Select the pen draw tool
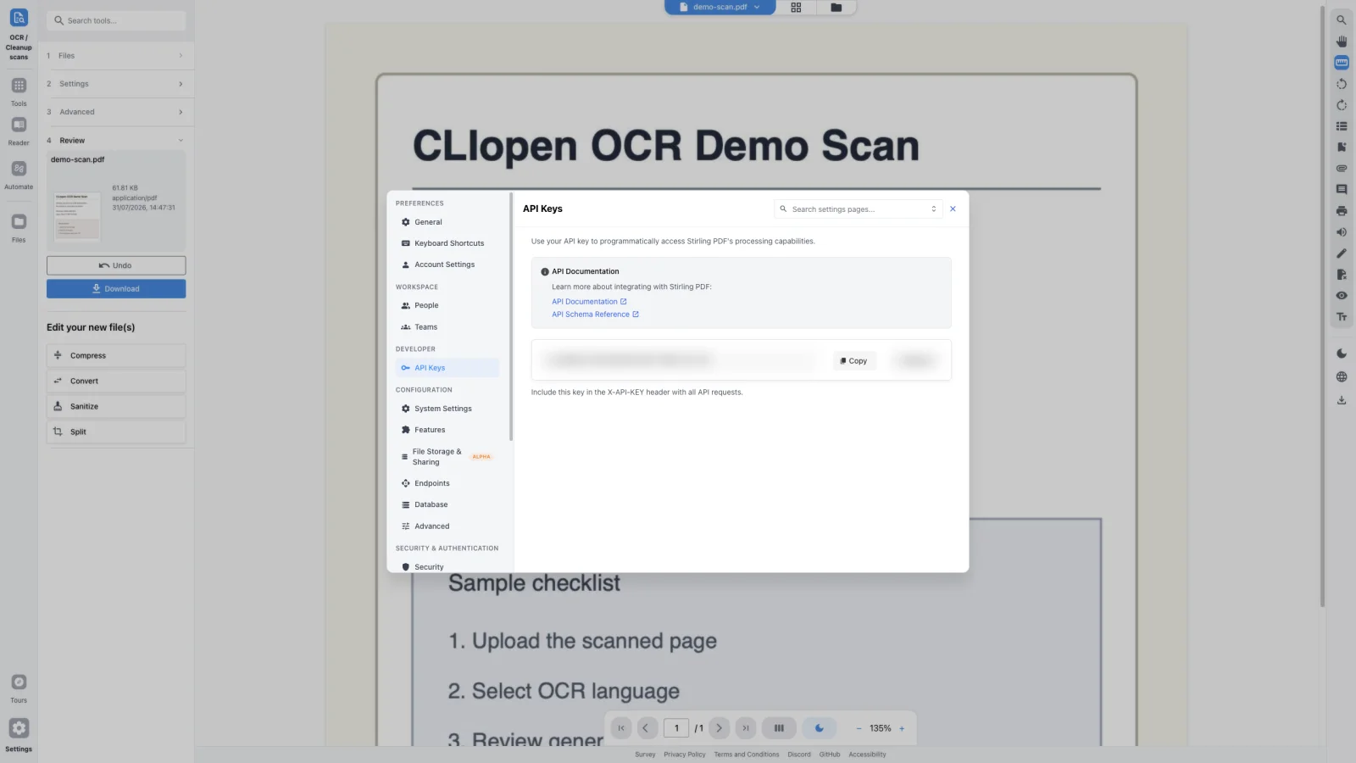 click(1342, 253)
